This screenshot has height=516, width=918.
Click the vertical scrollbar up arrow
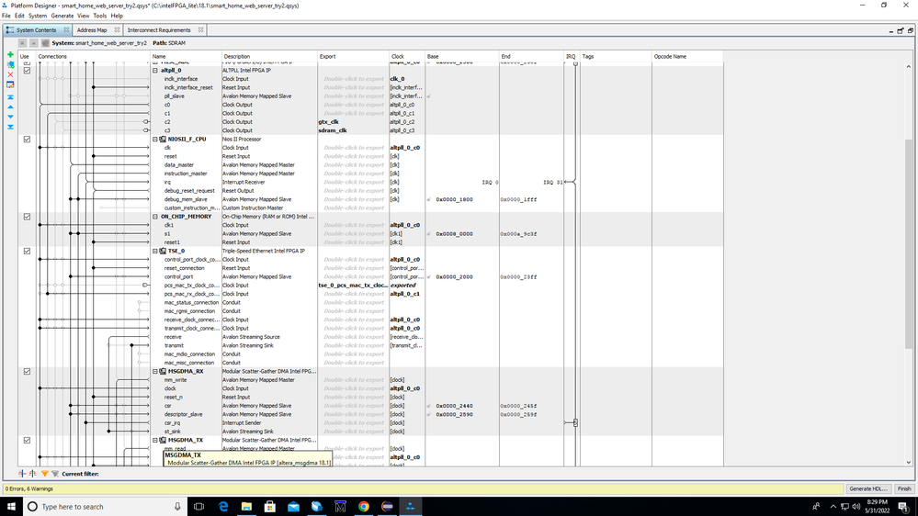(x=909, y=66)
